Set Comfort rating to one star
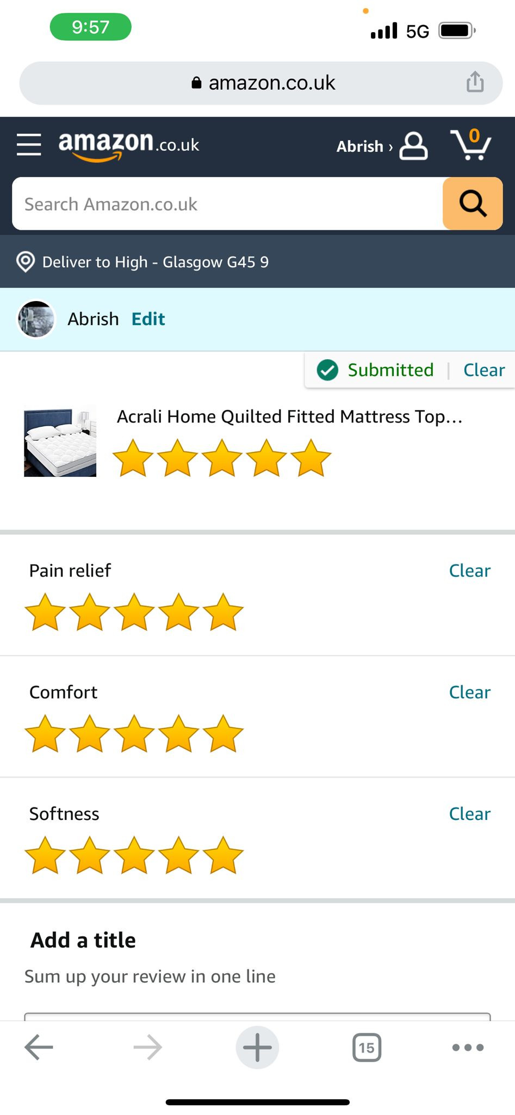Viewport: 515px width, 1115px height. (x=45, y=733)
